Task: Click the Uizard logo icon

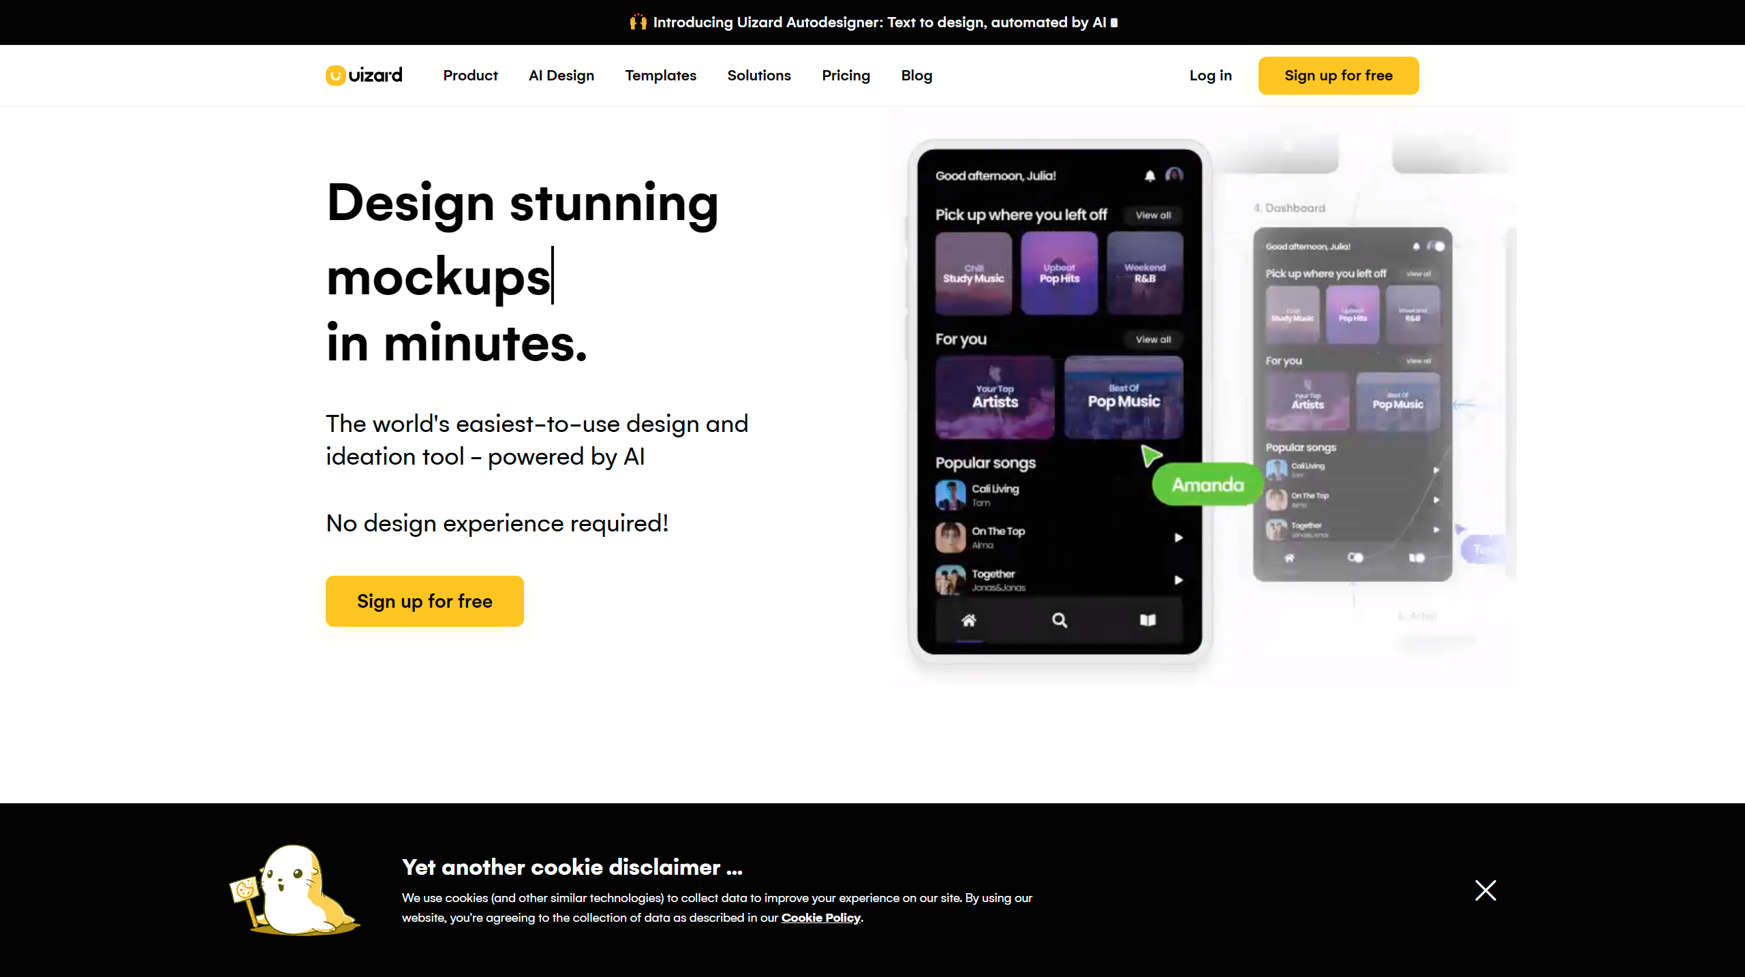Action: click(335, 76)
